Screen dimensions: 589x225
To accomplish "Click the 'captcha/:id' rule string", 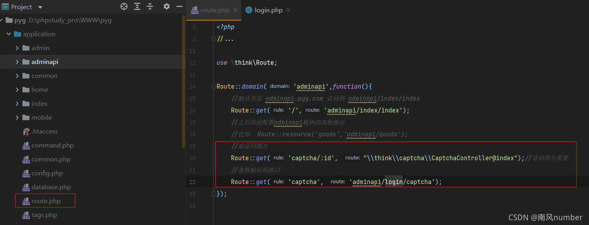I will [313, 158].
